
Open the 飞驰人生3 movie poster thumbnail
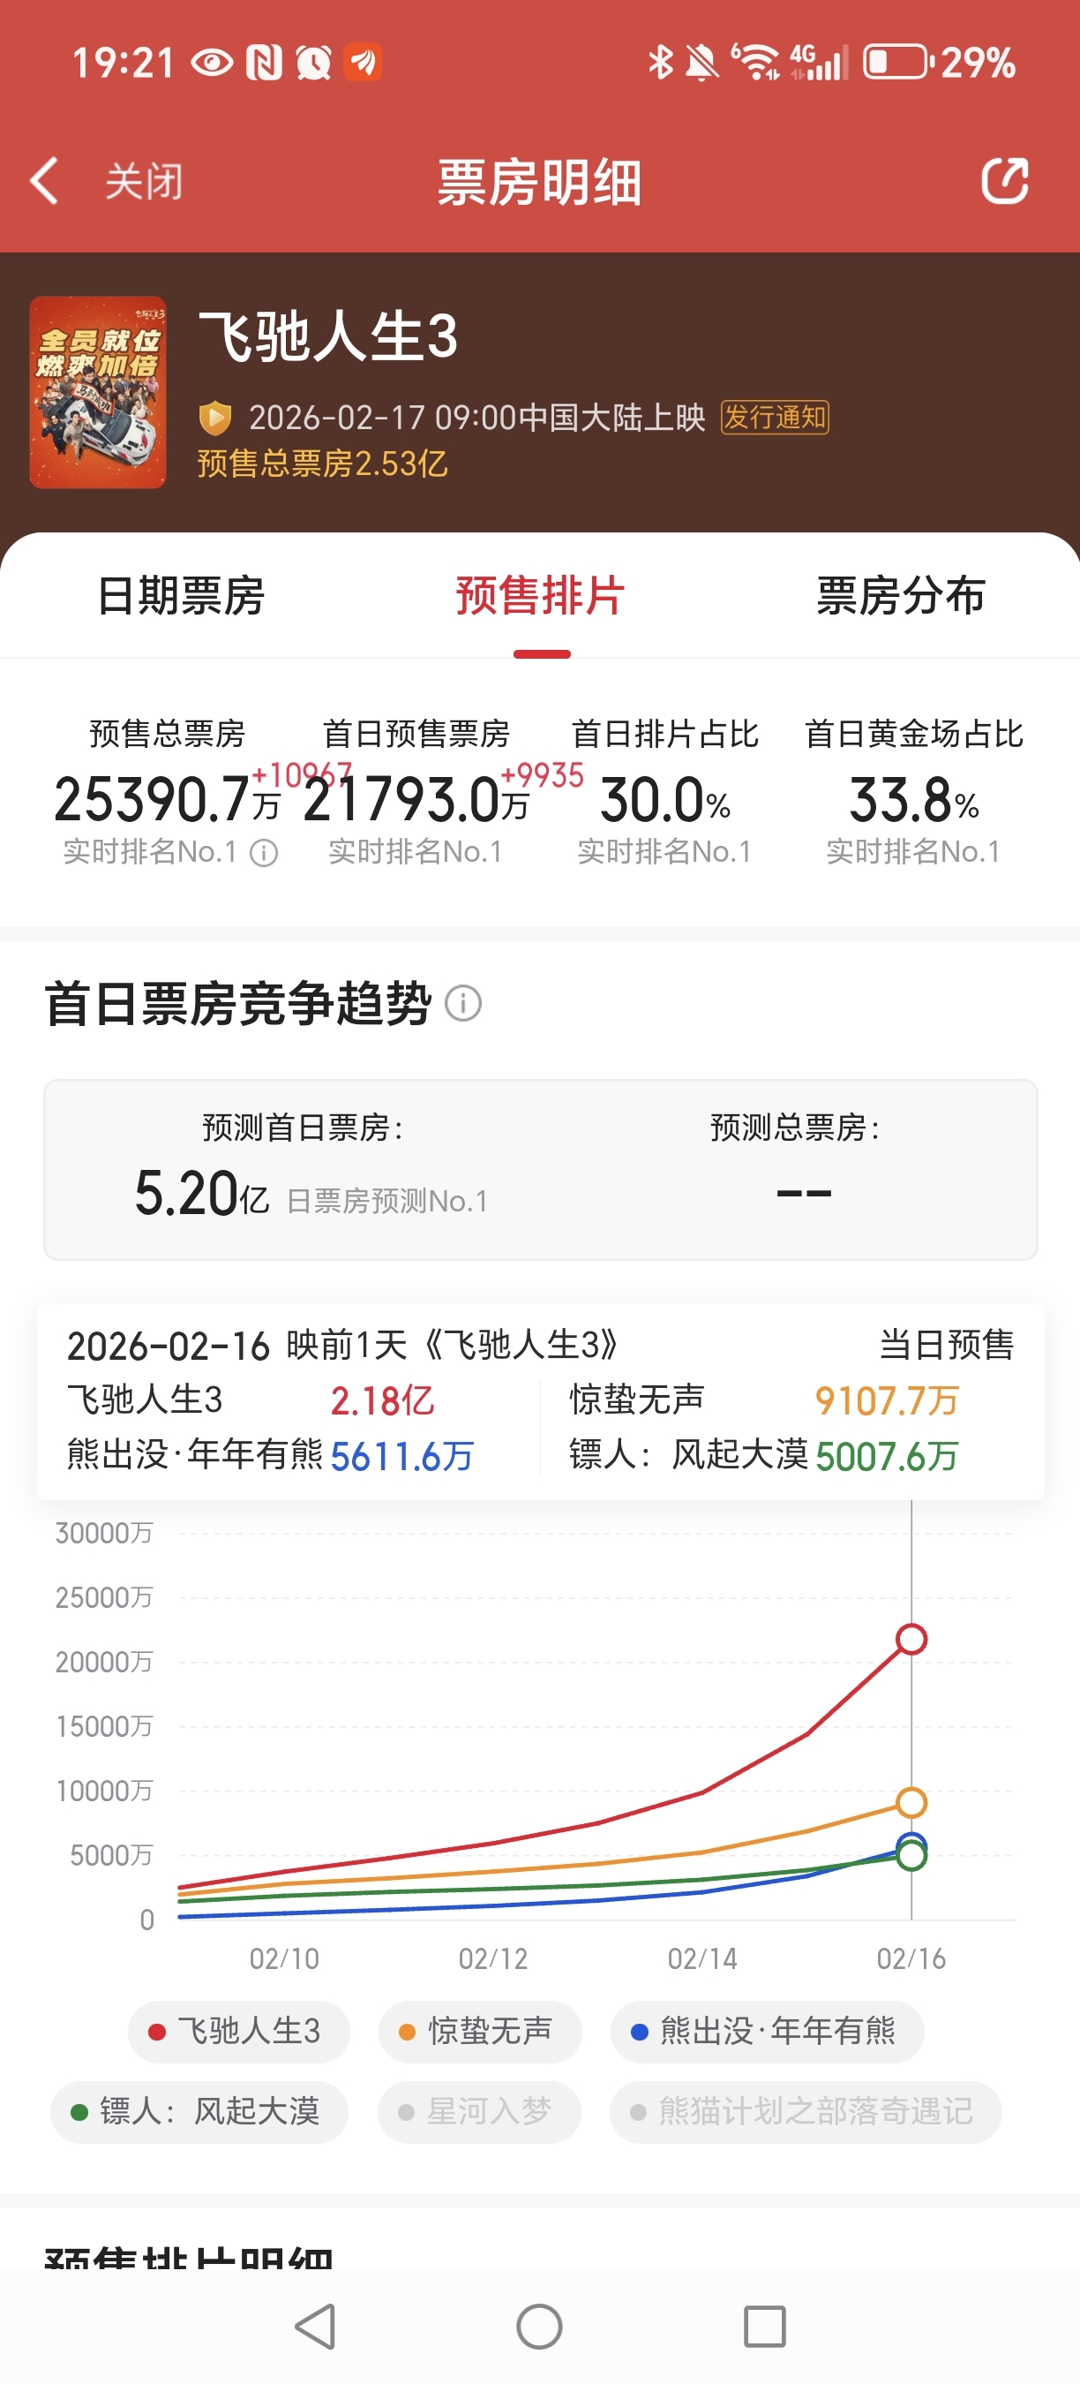point(98,391)
